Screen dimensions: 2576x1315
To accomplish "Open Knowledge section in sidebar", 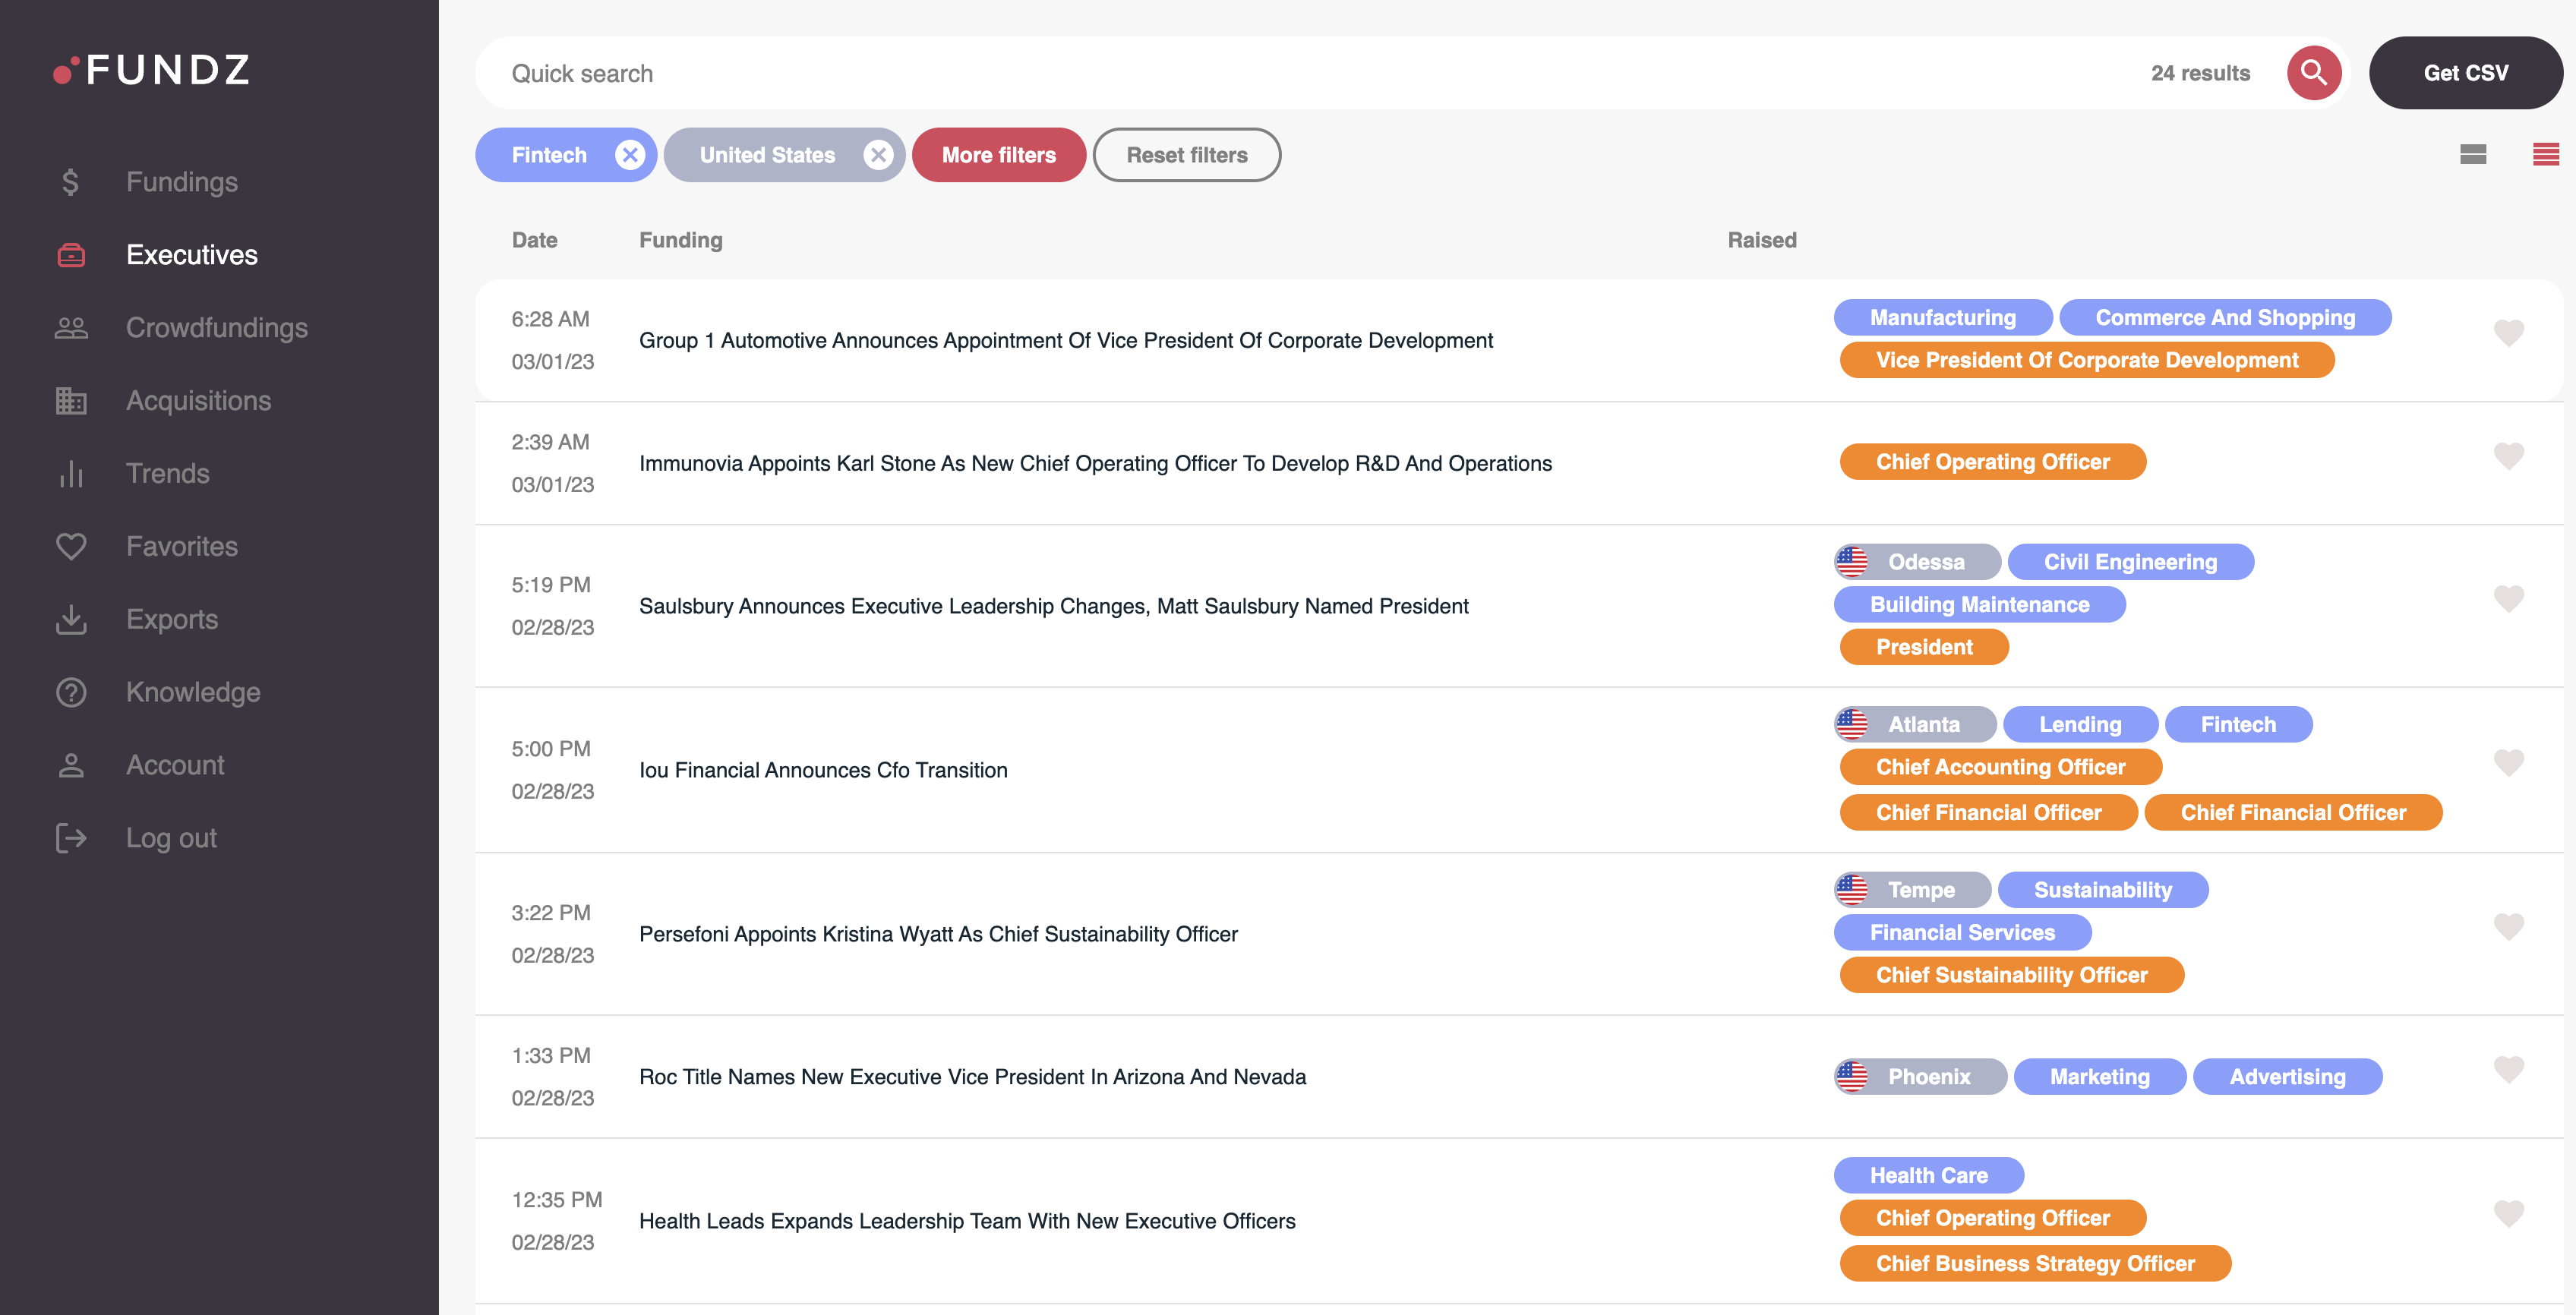I will [x=193, y=691].
